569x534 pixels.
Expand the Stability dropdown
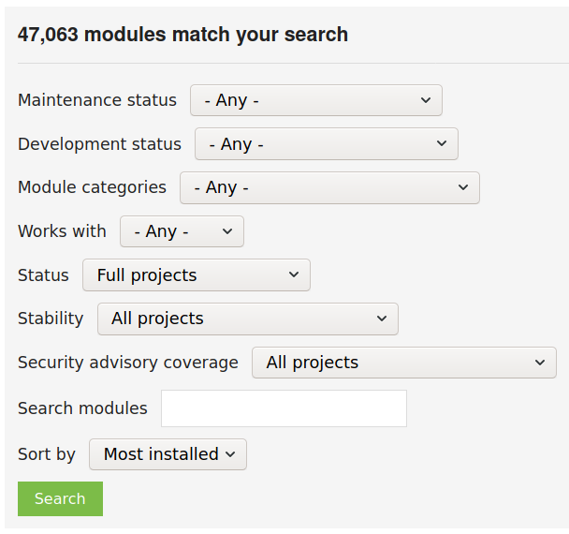[247, 319]
